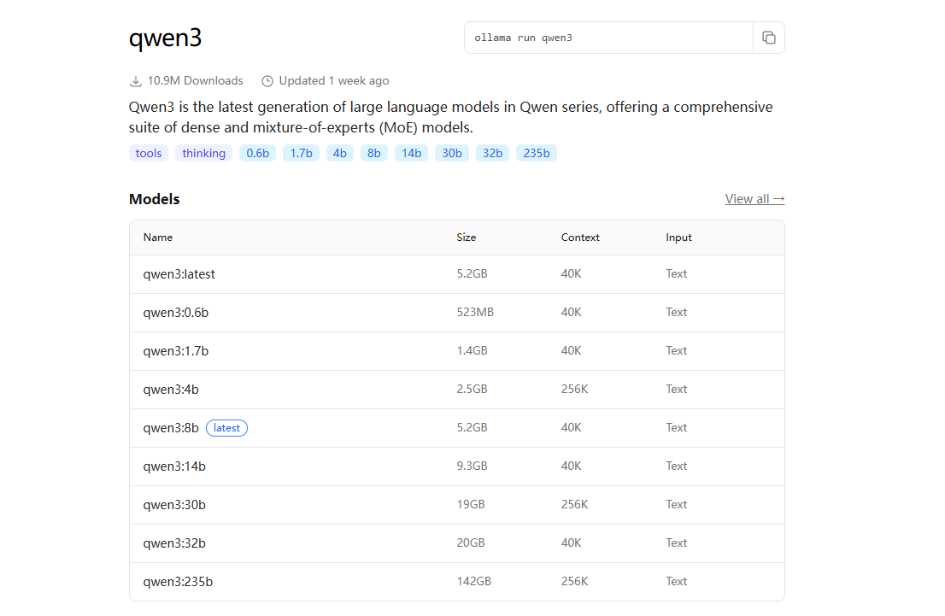Click the 0.6b size tag
The height and width of the screenshot is (616, 945).
click(x=257, y=153)
